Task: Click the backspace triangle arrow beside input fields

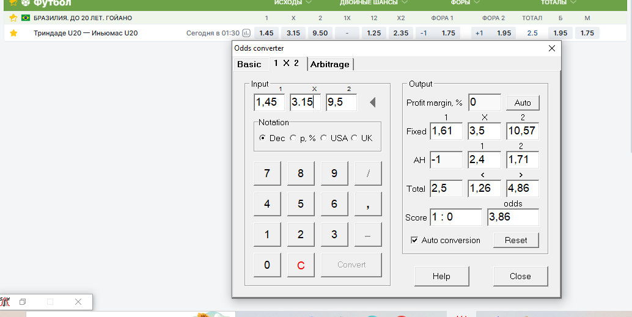Action: (372, 102)
